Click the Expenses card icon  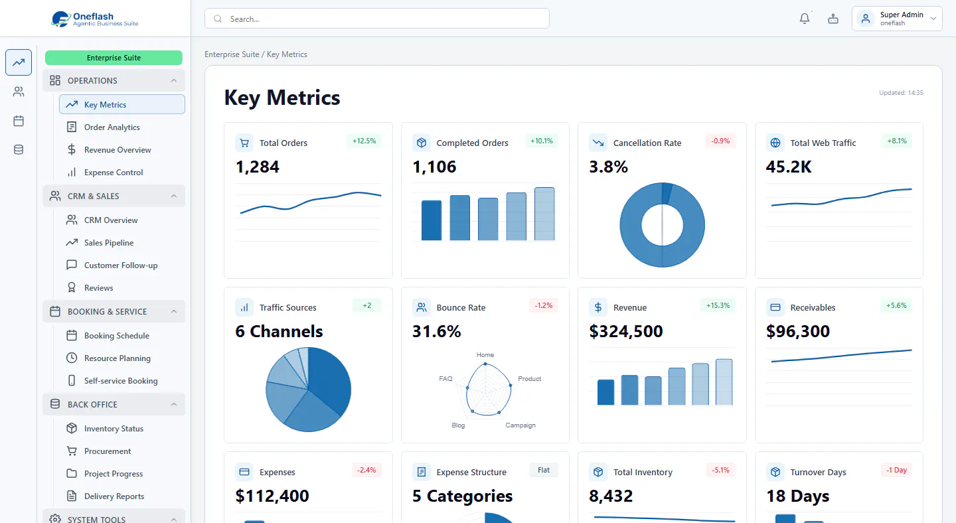coord(244,472)
